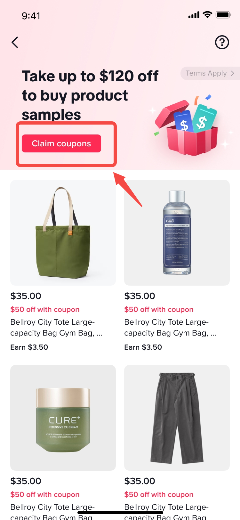Tap the Wi-Fi status icon
The image size is (240, 520).
point(207,15)
